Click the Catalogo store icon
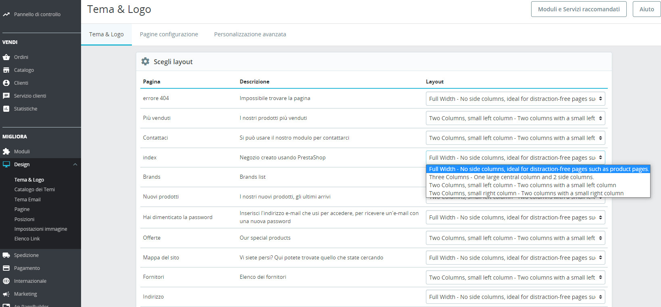 (6, 70)
